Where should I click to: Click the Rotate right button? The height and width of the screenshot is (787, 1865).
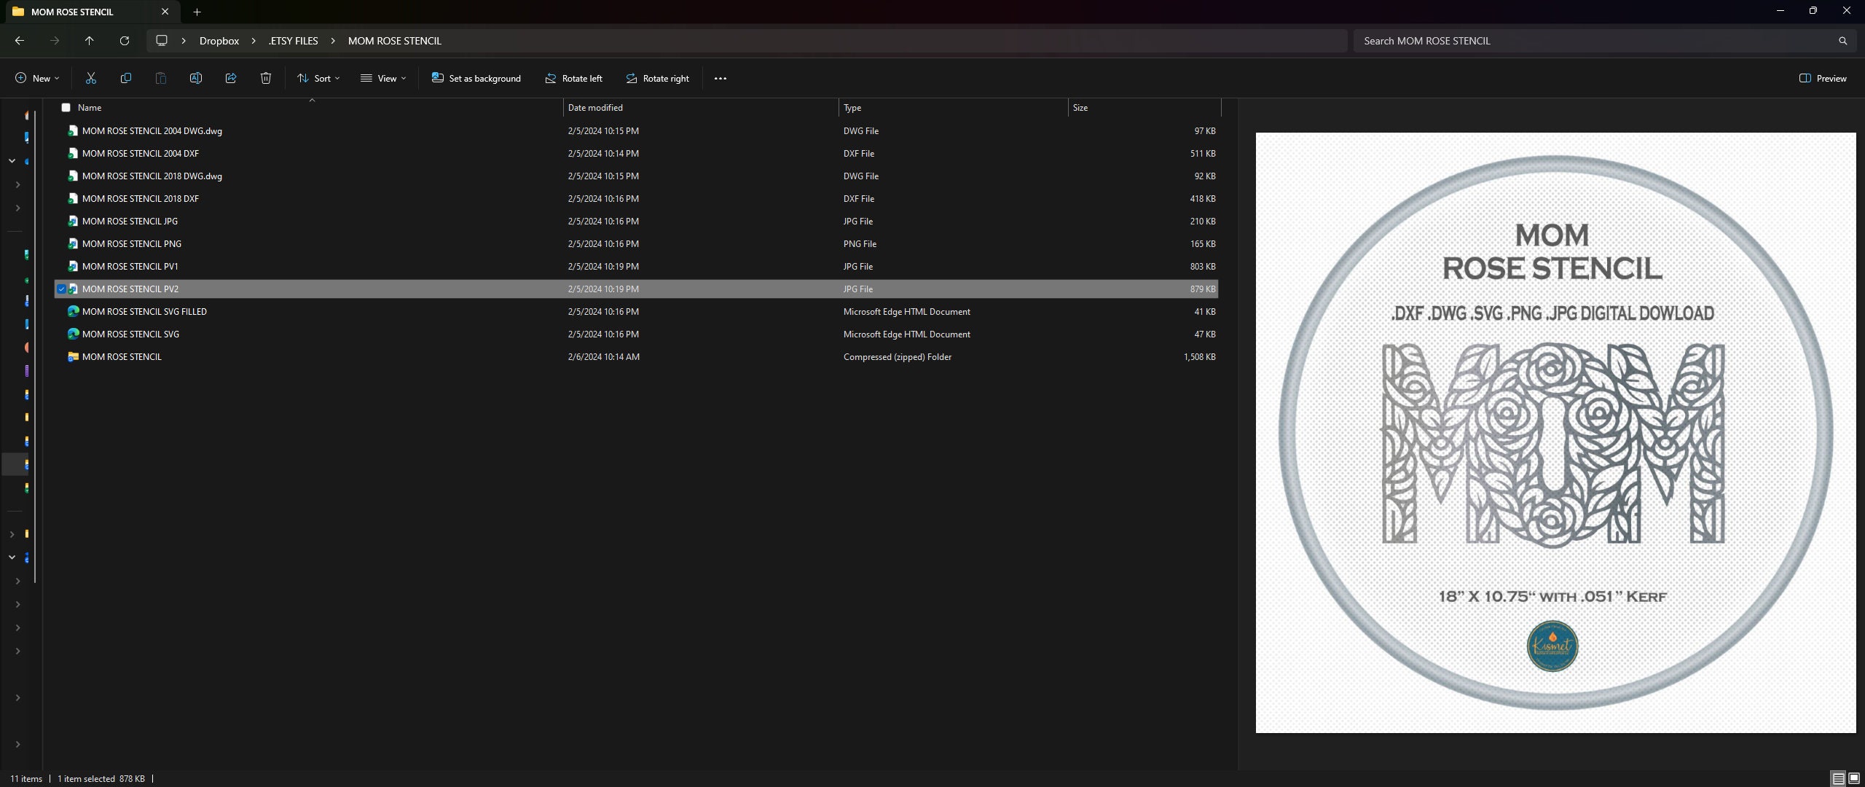pos(657,78)
